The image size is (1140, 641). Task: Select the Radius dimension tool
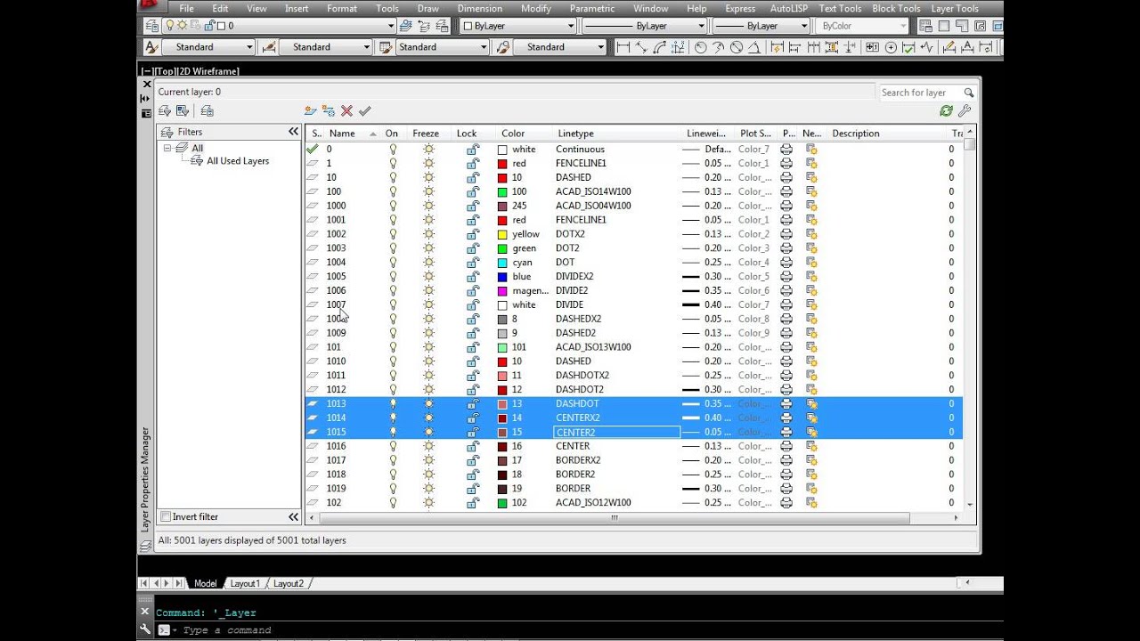pos(700,47)
